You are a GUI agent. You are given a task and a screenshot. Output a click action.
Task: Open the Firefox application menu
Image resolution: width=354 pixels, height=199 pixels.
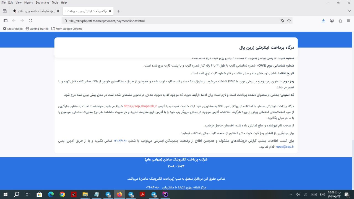point(348,21)
